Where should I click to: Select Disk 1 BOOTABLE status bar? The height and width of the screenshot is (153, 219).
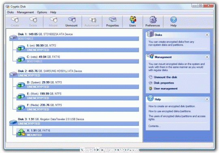74,39
